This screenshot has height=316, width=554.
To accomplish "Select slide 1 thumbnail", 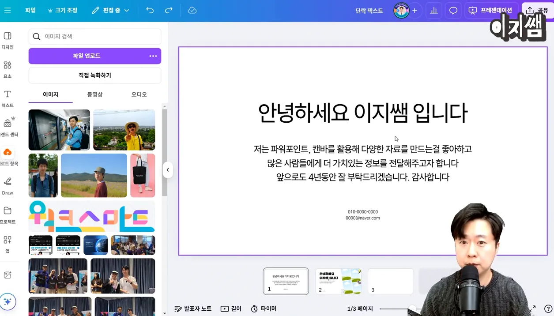I will point(286,281).
